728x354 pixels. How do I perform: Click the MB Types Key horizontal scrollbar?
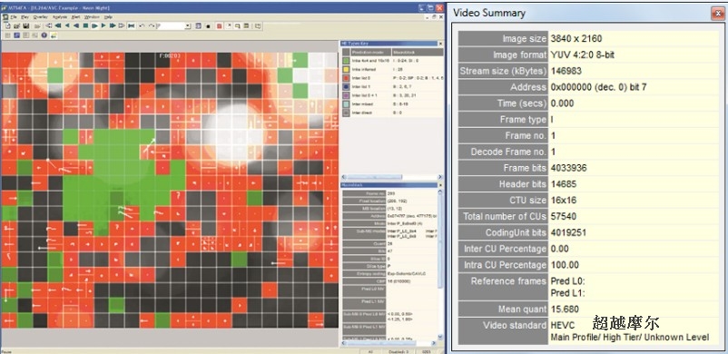click(x=391, y=177)
